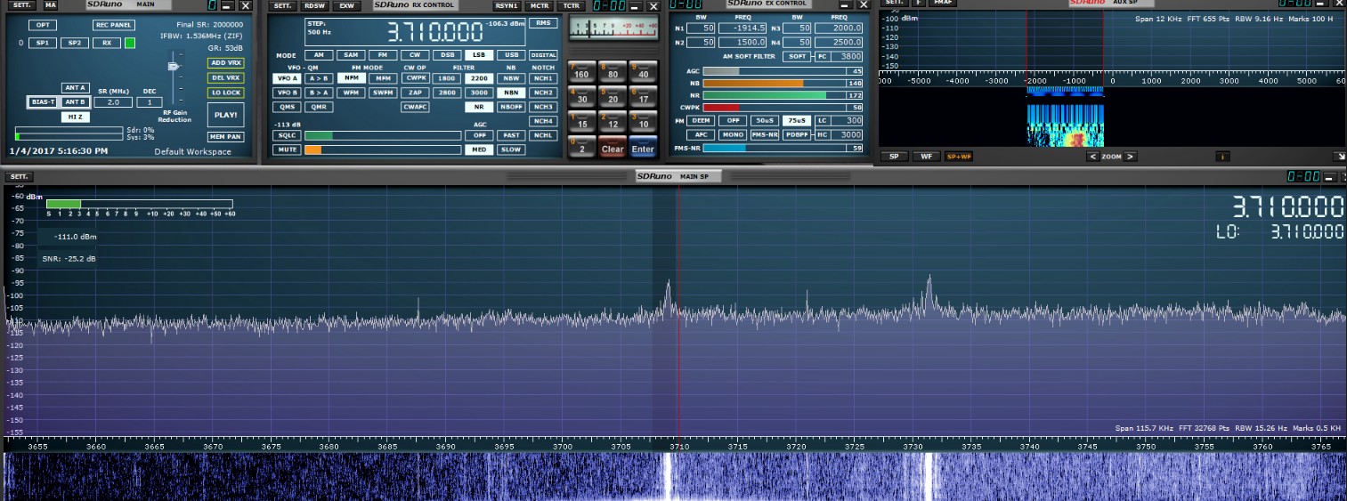1347x501 pixels.
Task: Click the corner arrow in the AUX SP window
Action: pos(1340,157)
